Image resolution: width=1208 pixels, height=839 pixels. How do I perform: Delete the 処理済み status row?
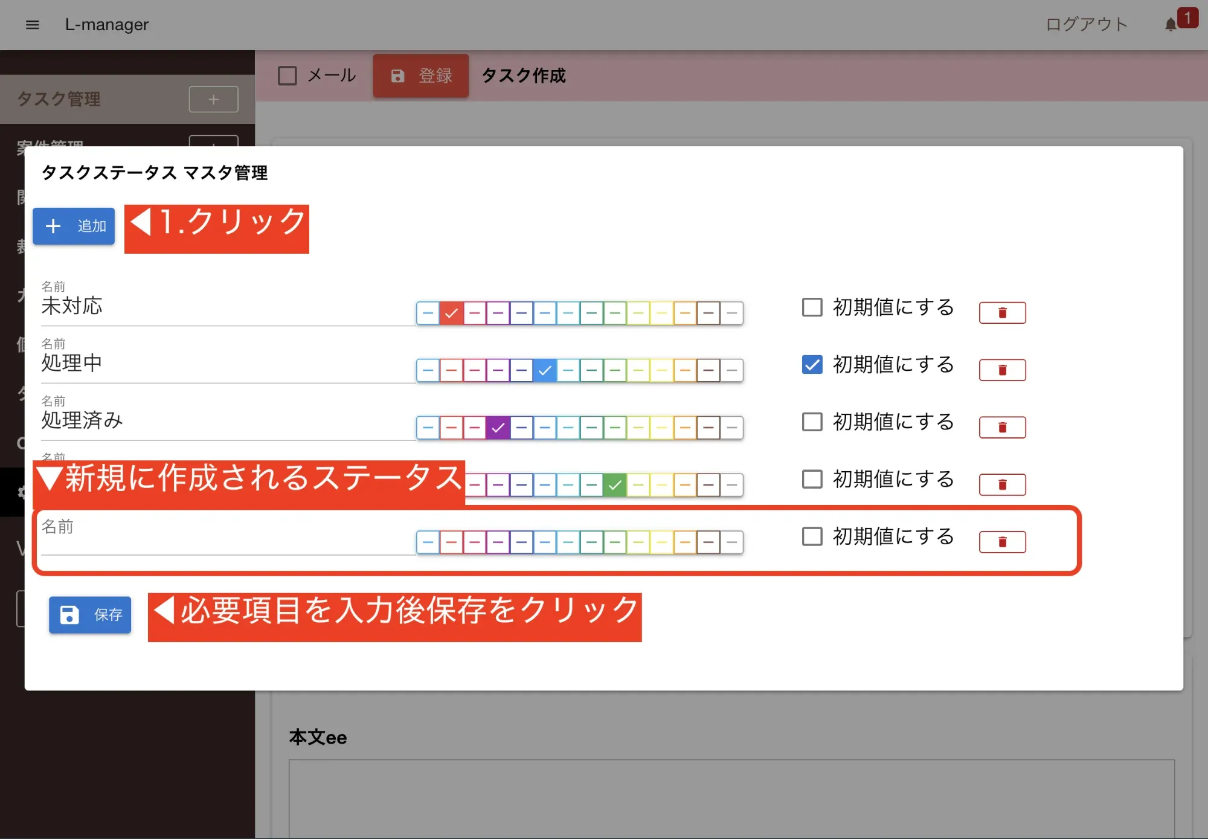(x=1002, y=428)
